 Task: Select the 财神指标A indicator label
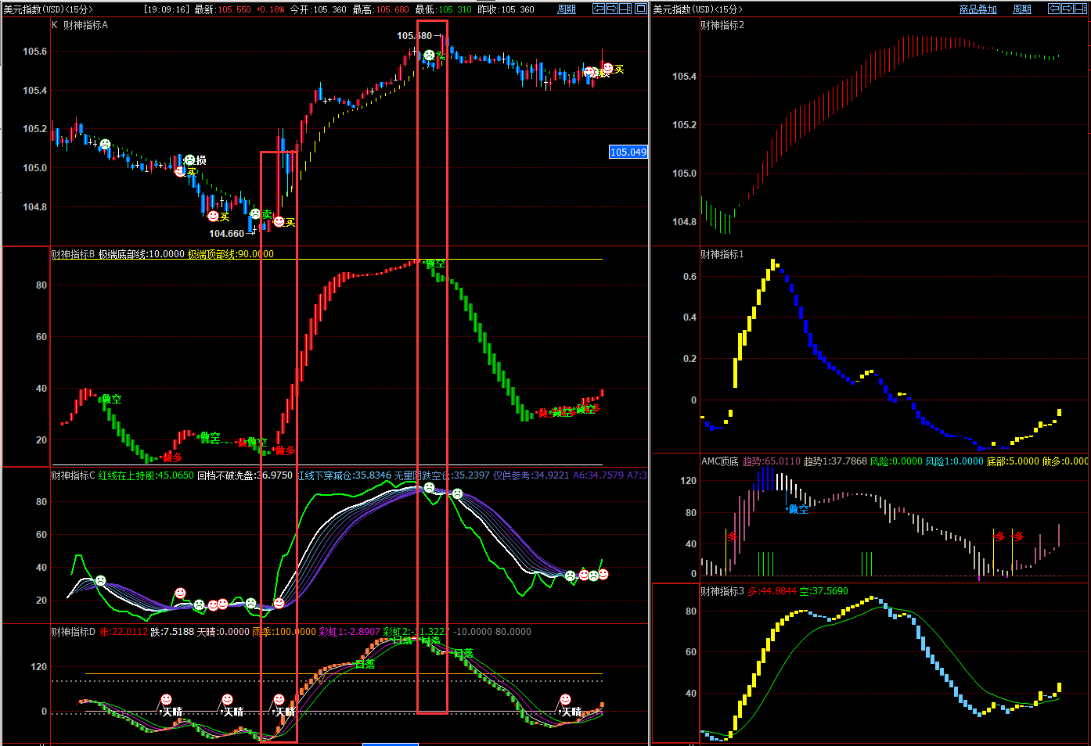tap(85, 25)
